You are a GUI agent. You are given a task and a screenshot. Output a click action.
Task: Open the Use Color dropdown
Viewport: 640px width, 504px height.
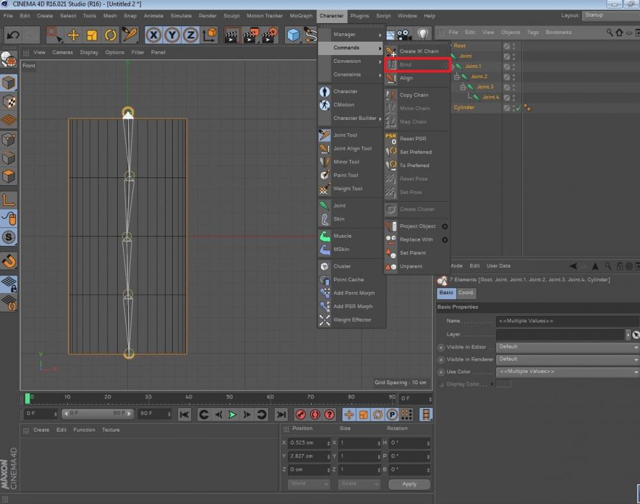[x=567, y=371]
